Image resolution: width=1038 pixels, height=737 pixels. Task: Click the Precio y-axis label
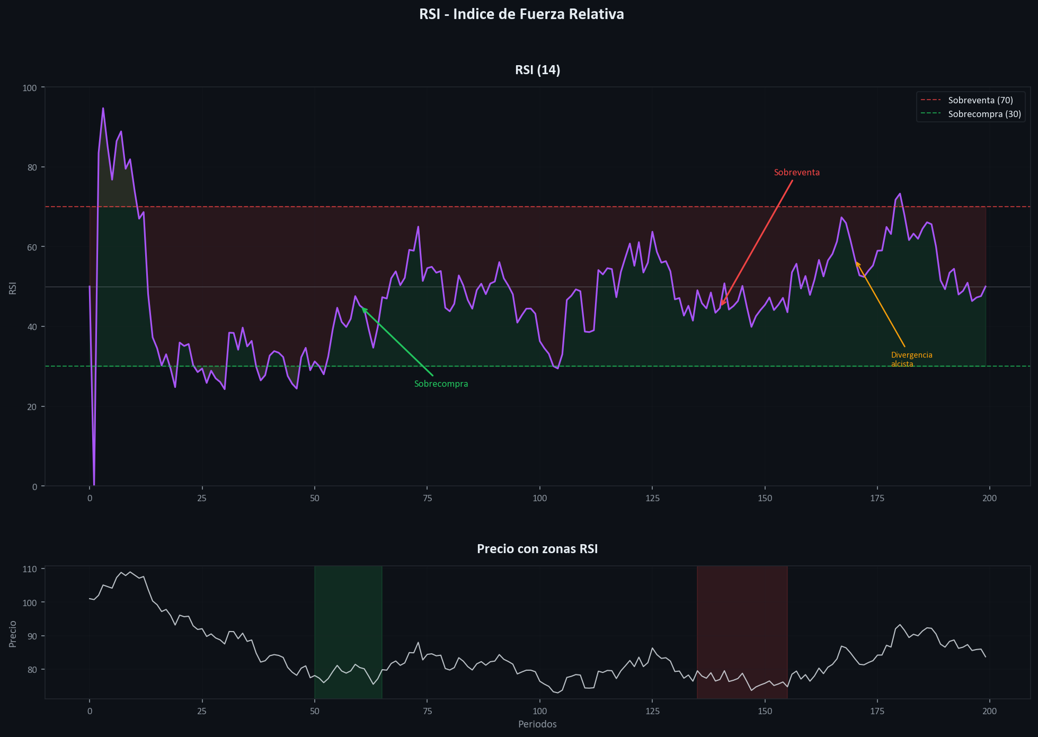pyautogui.click(x=13, y=634)
